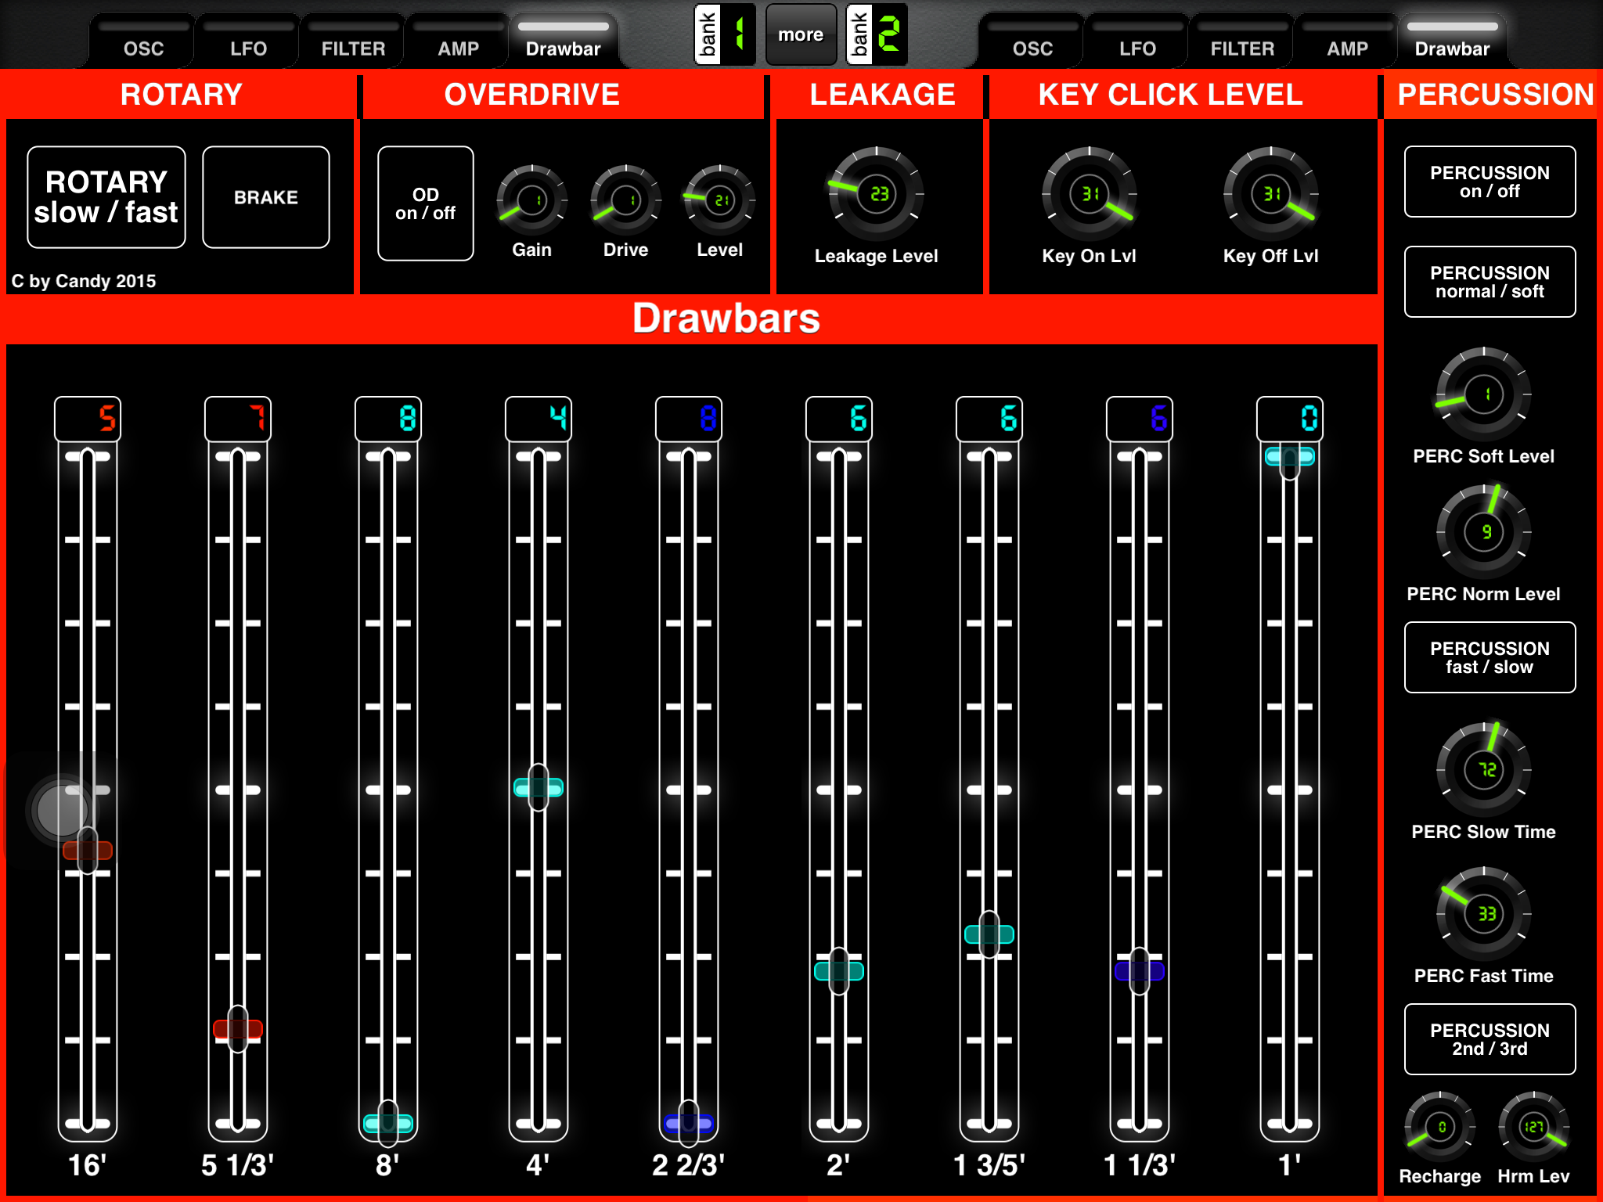Click the 4' drawbar value display
1603x1202 pixels.
[x=539, y=419]
